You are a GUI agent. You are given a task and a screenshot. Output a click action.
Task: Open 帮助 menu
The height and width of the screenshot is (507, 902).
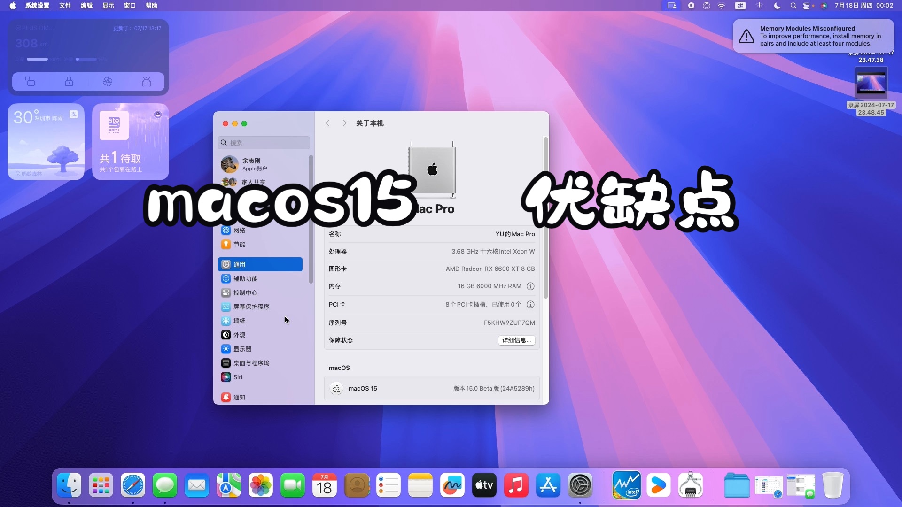[151, 6]
